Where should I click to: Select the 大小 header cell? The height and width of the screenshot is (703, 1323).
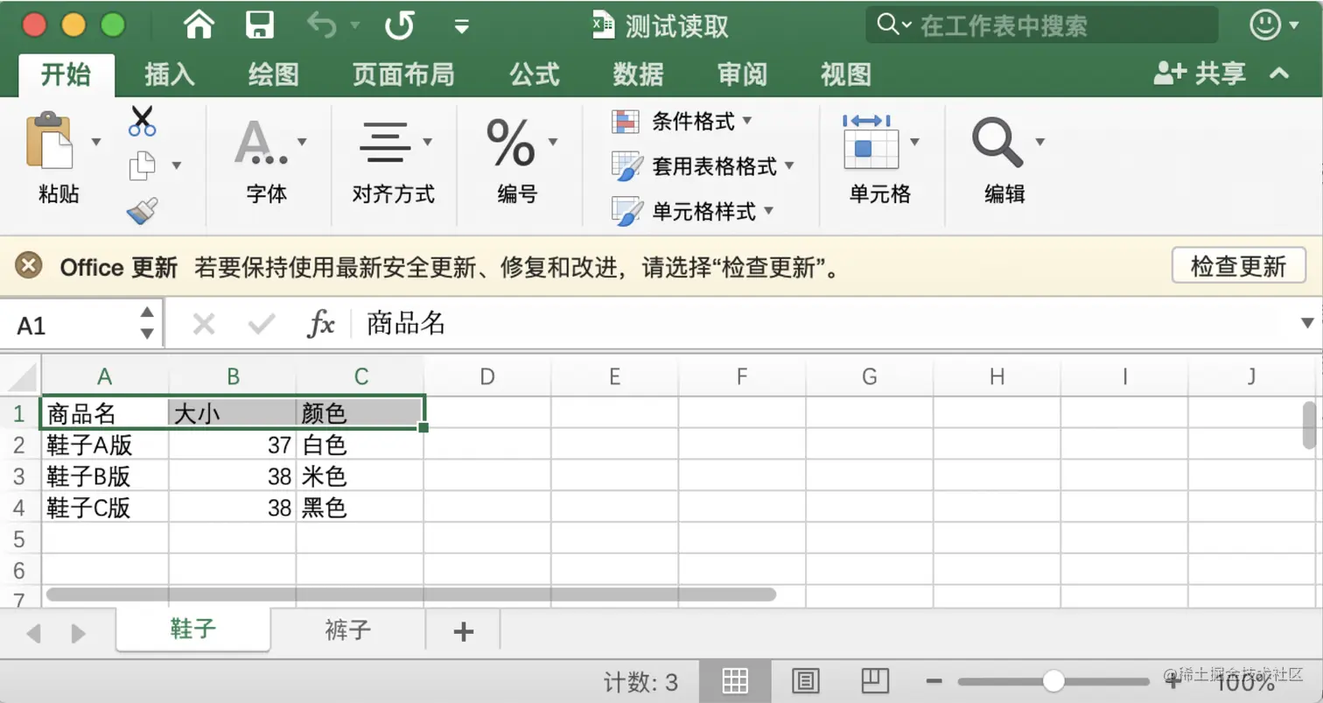[233, 412]
